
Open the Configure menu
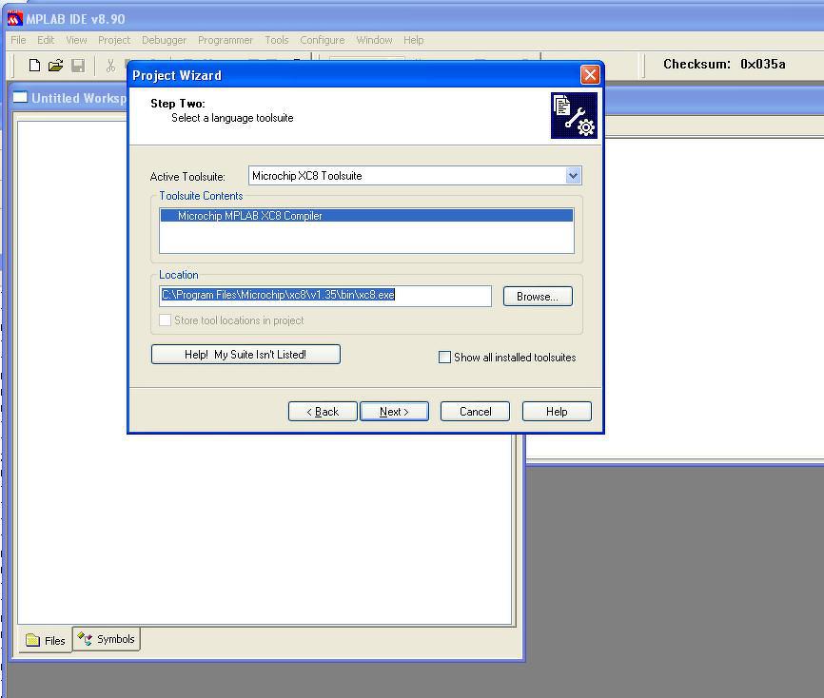pyautogui.click(x=323, y=40)
